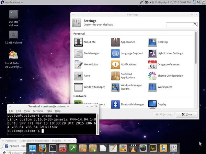Click the Terminal vertical scrollbar
This screenshot has height=154, width=206.
(98, 124)
